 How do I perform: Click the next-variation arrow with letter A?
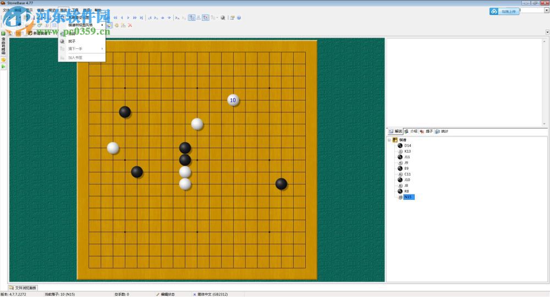point(156,18)
